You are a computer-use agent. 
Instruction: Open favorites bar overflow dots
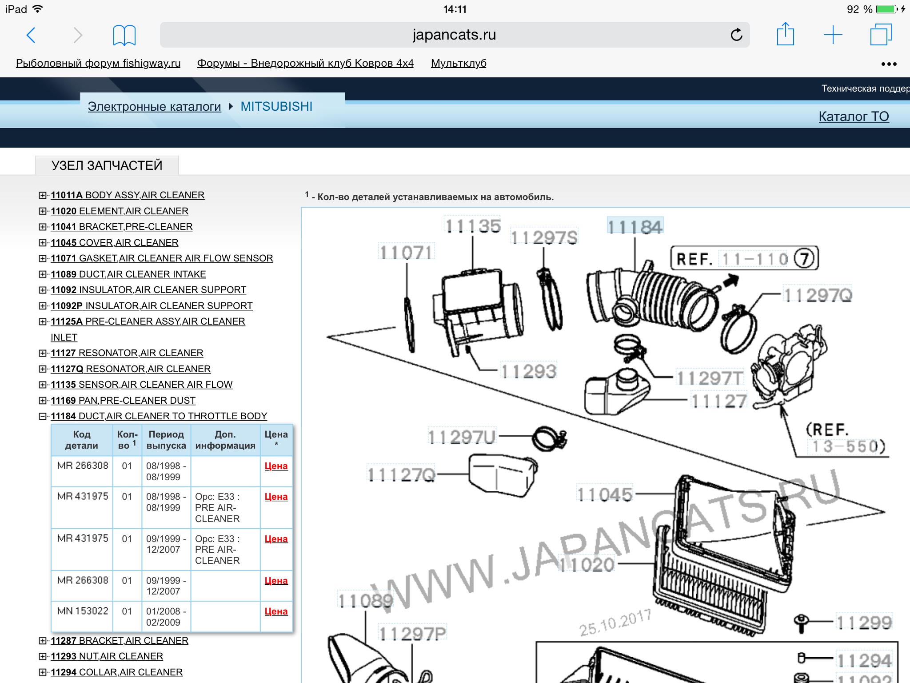pos(889,64)
